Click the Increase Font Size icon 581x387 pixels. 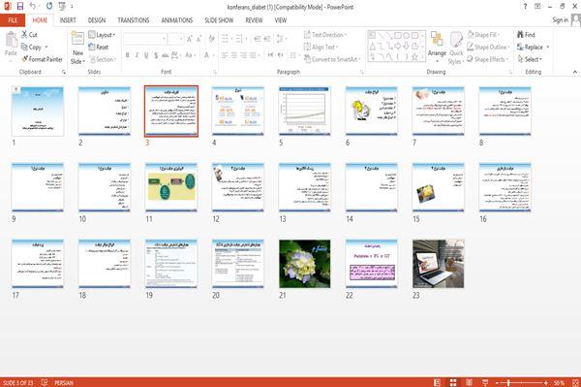point(190,39)
